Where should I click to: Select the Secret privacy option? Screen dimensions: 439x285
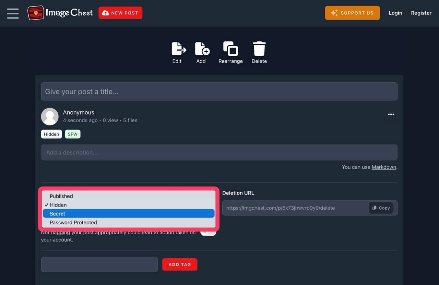click(57, 214)
